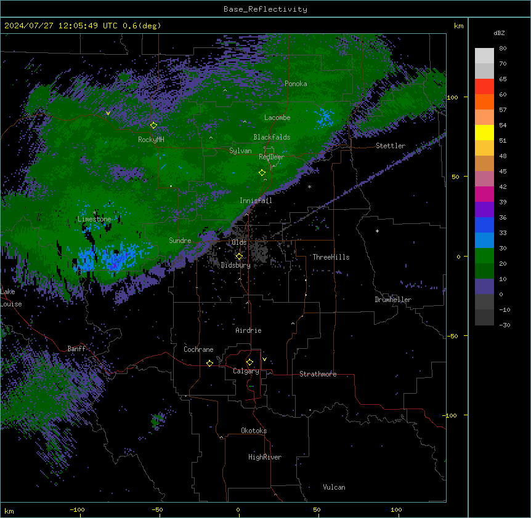531x518 pixels.
Task: Click the Ponoka city label
Action: [296, 84]
